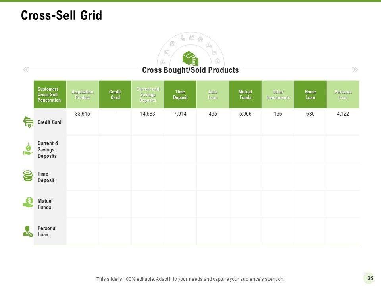Click the stacked coins Time Deposit icon
Viewport: 381px width, 286px height.
click(x=28, y=176)
